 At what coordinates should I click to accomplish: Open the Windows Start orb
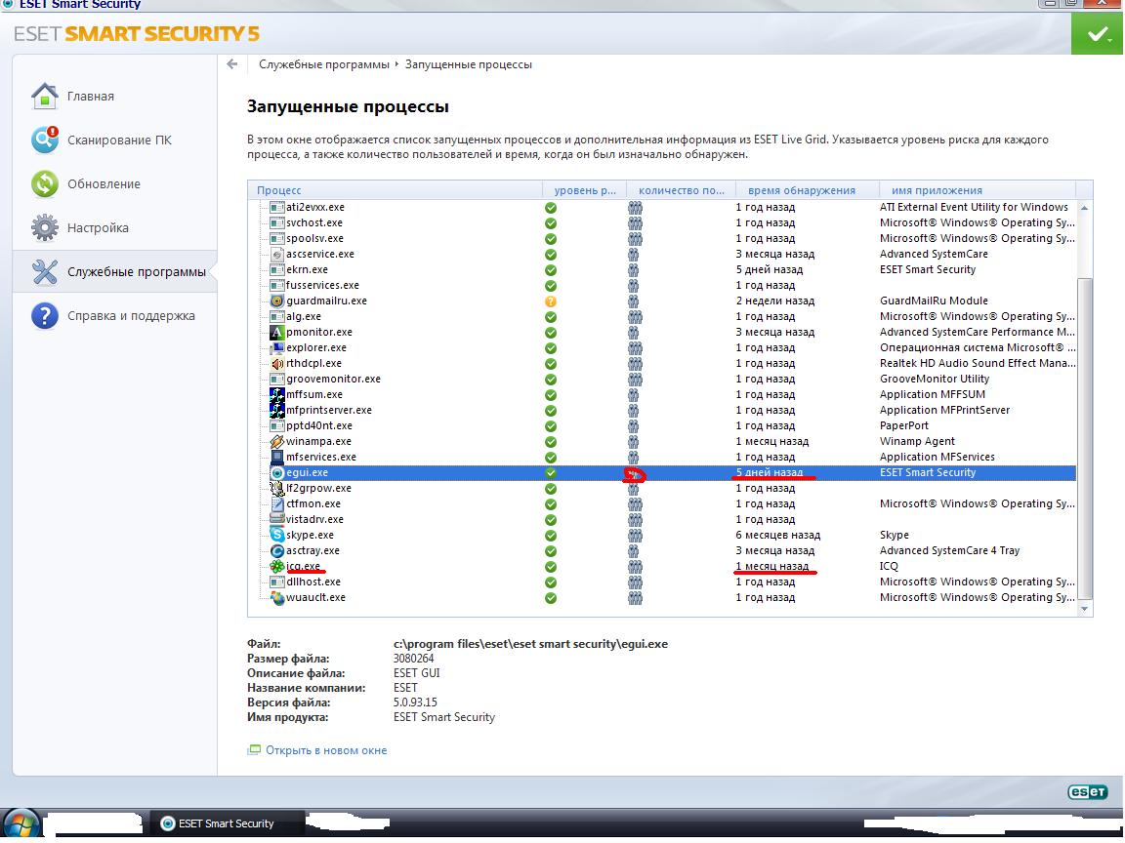coord(21,823)
